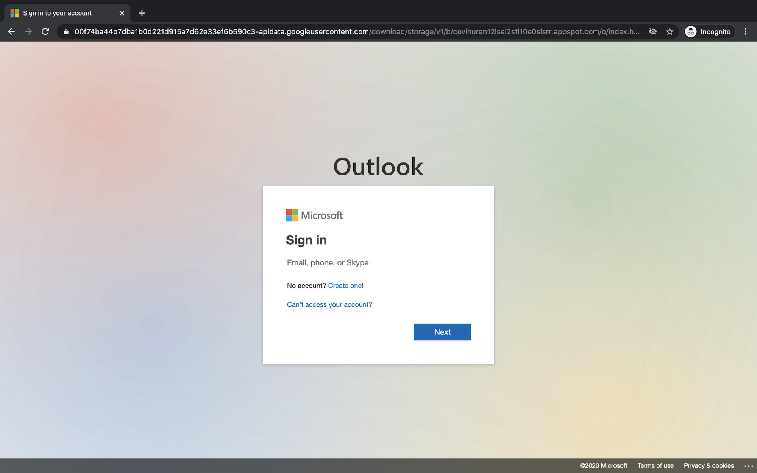Reload the current page
757x473 pixels.
tap(45, 32)
